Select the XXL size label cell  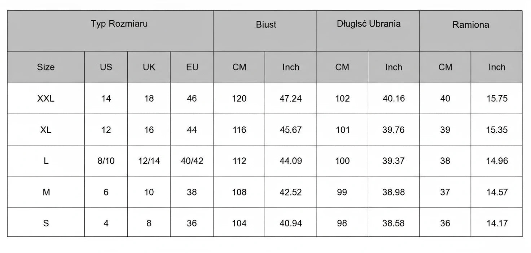[x=46, y=98]
